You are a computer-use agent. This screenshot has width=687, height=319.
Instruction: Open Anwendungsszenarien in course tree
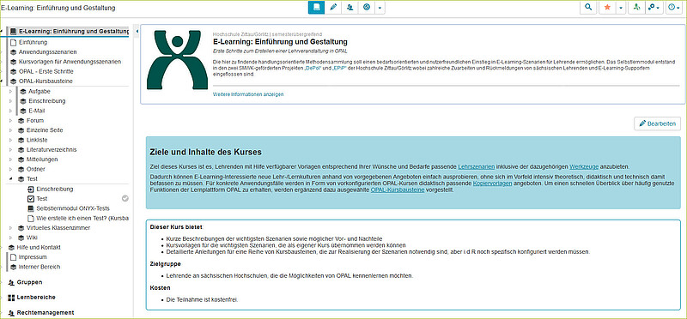[48, 52]
